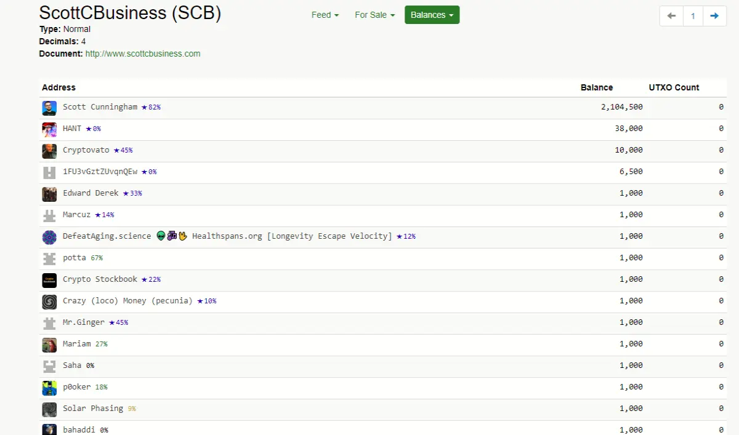The height and width of the screenshot is (435, 739).
Task: Click the 6,500 balance value
Action: [x=631, y=172]
